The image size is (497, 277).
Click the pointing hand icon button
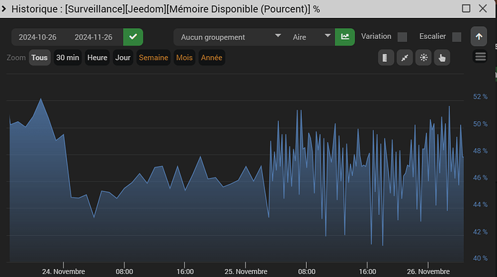click(x=442, y=58)
